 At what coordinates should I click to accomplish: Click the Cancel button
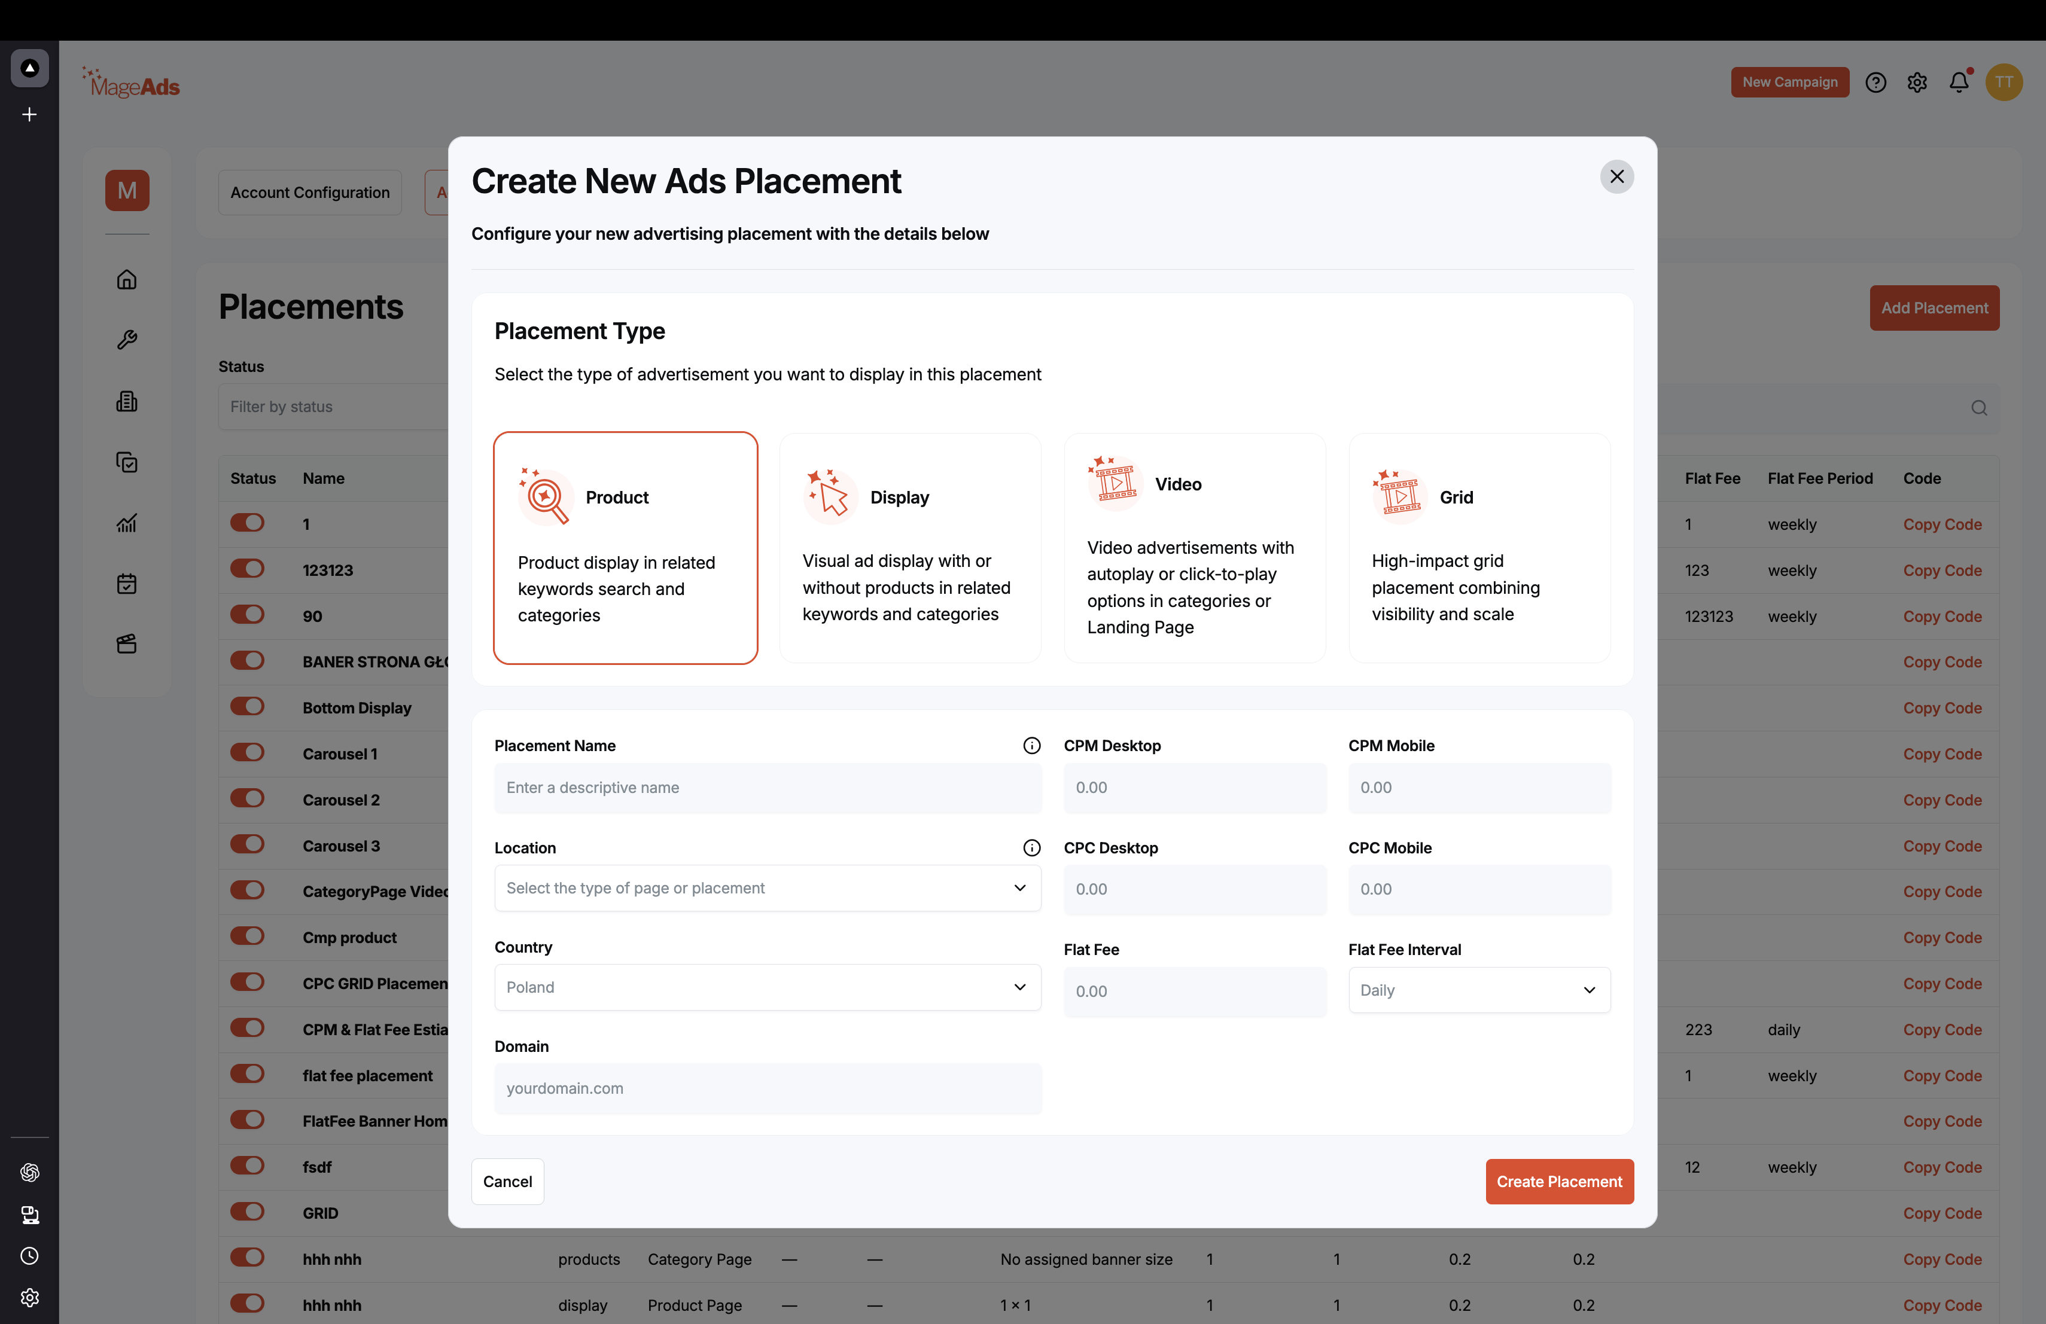(507, 1182)
